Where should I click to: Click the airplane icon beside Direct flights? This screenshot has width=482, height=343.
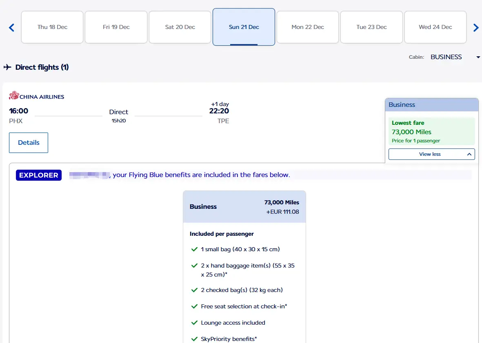click(7, 67)
